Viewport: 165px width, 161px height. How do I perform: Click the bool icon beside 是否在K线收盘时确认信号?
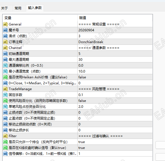5,148
